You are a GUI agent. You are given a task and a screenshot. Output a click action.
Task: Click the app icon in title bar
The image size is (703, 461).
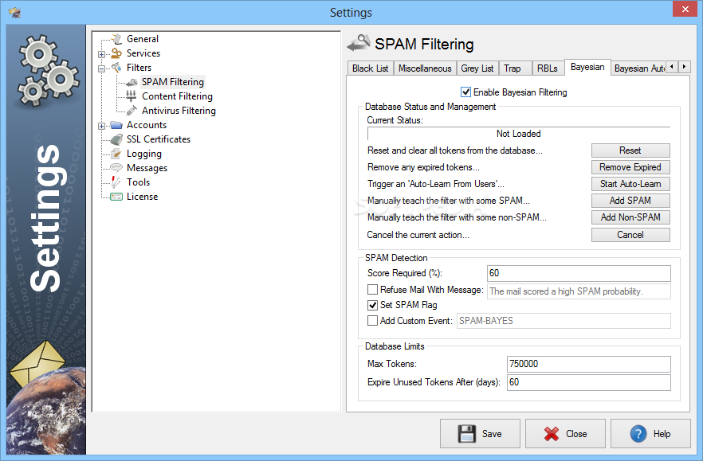(x=15, y=13)
